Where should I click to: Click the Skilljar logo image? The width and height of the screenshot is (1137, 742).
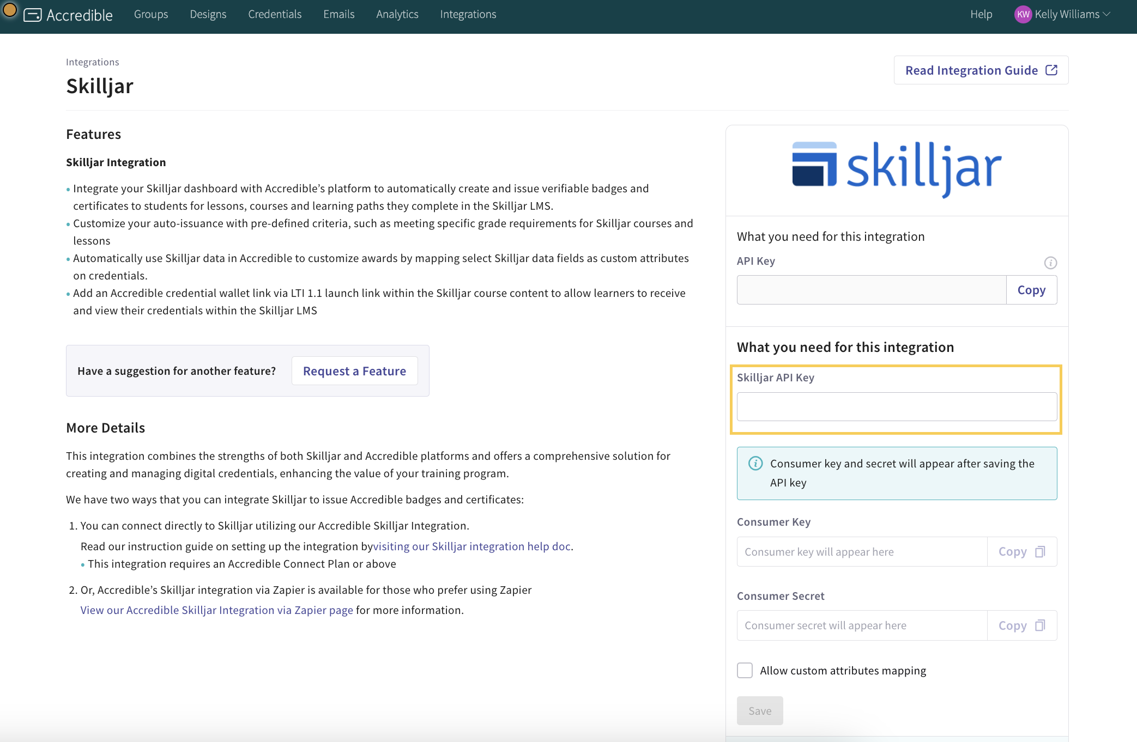click(897, 170)
